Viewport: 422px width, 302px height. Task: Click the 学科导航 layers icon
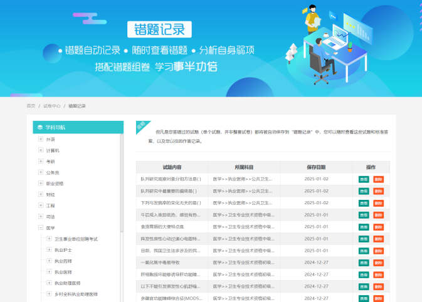click(40, 127)
